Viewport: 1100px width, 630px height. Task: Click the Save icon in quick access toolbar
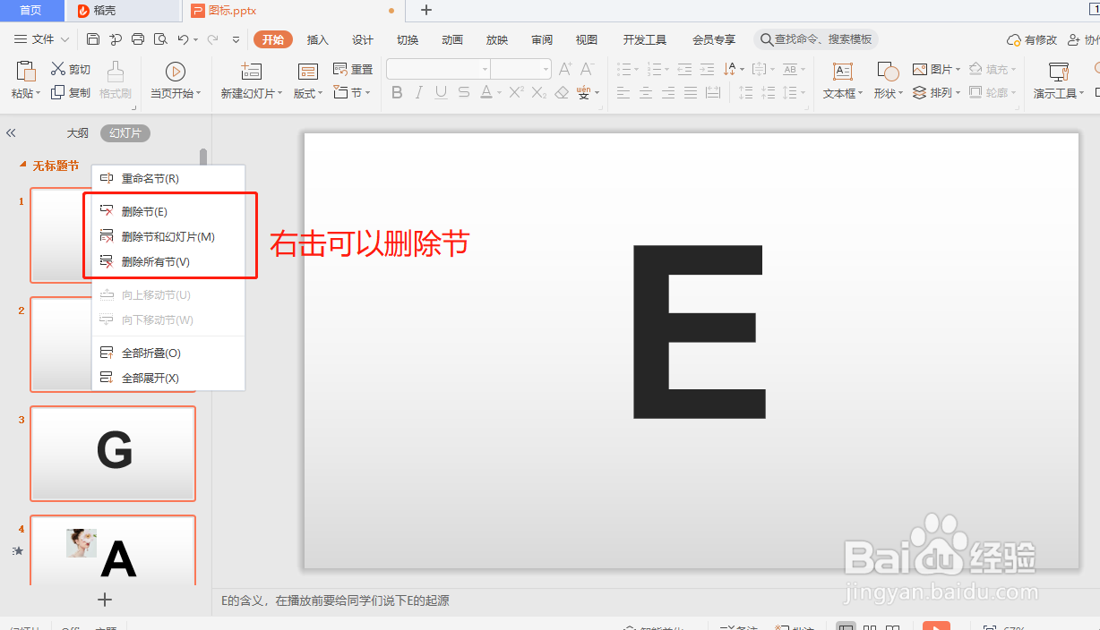click(93, 39)
